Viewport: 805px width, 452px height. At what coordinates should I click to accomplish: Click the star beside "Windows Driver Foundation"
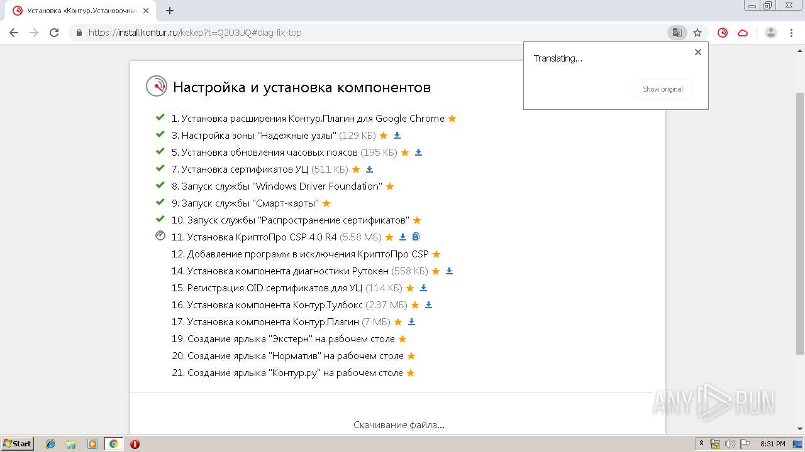[390, 186]
